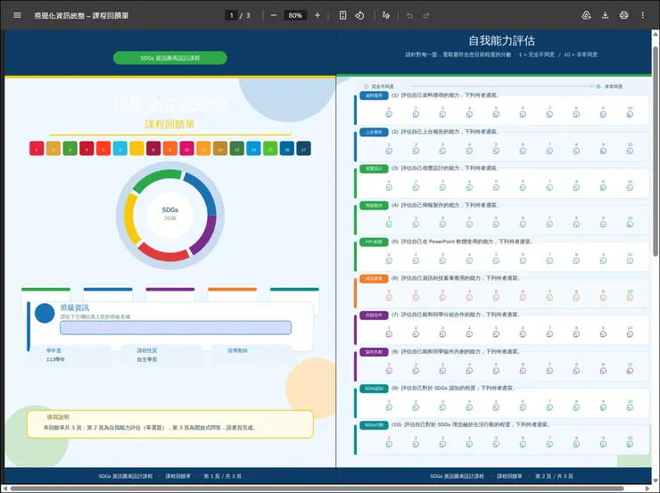Select rating 10 for question (1) 資料搜尋
The width and height of the screenshot is (660, 493).
coord(630,114)
